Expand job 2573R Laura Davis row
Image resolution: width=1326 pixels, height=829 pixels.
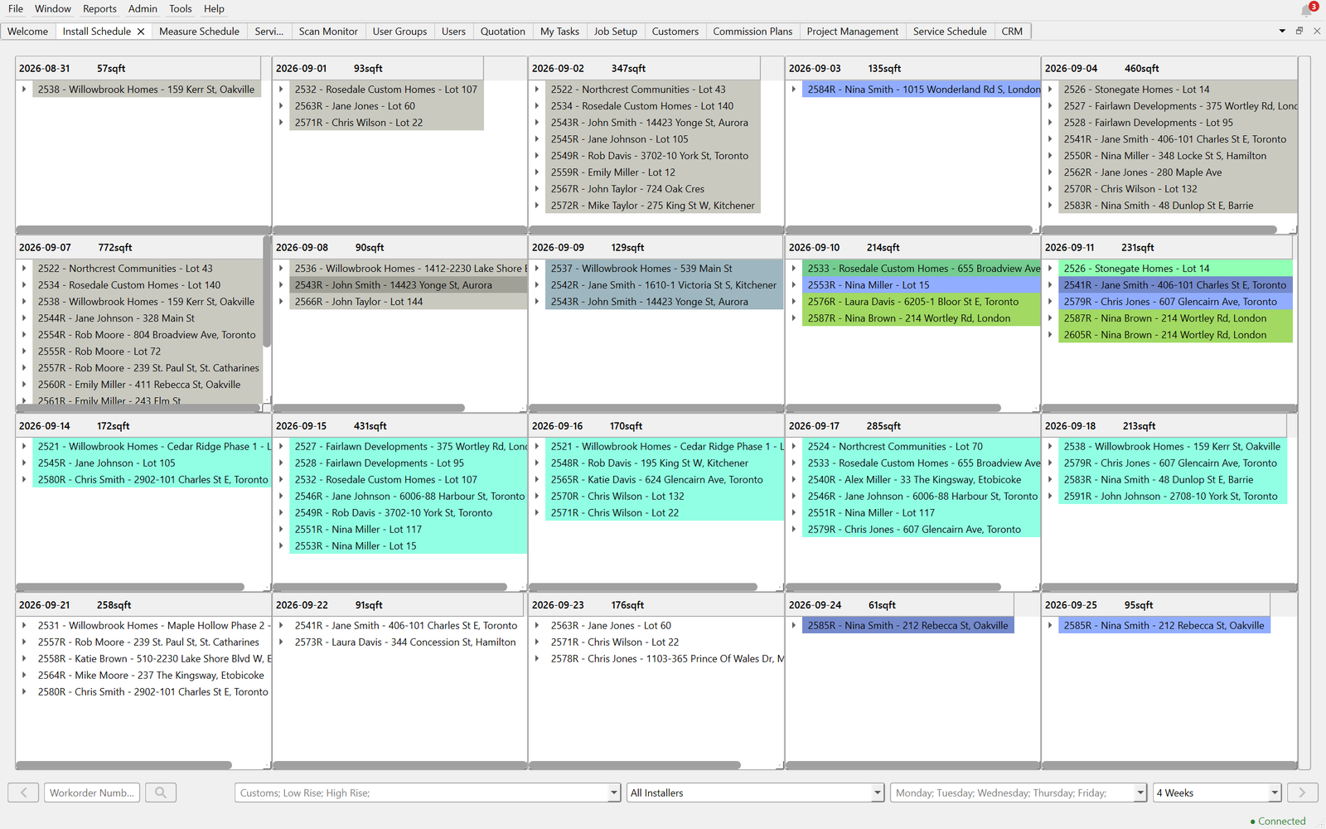pyautogui.click(x=281, y=642)
